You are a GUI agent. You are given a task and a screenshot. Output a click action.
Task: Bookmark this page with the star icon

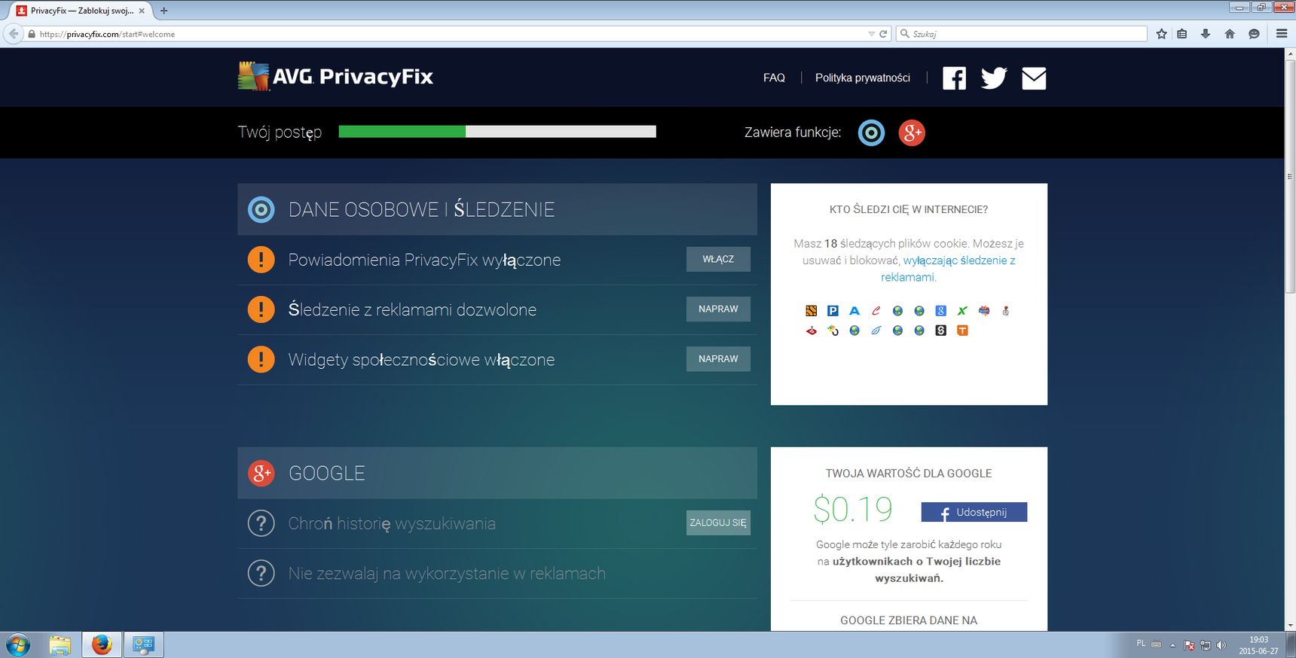pos(1161,34)
